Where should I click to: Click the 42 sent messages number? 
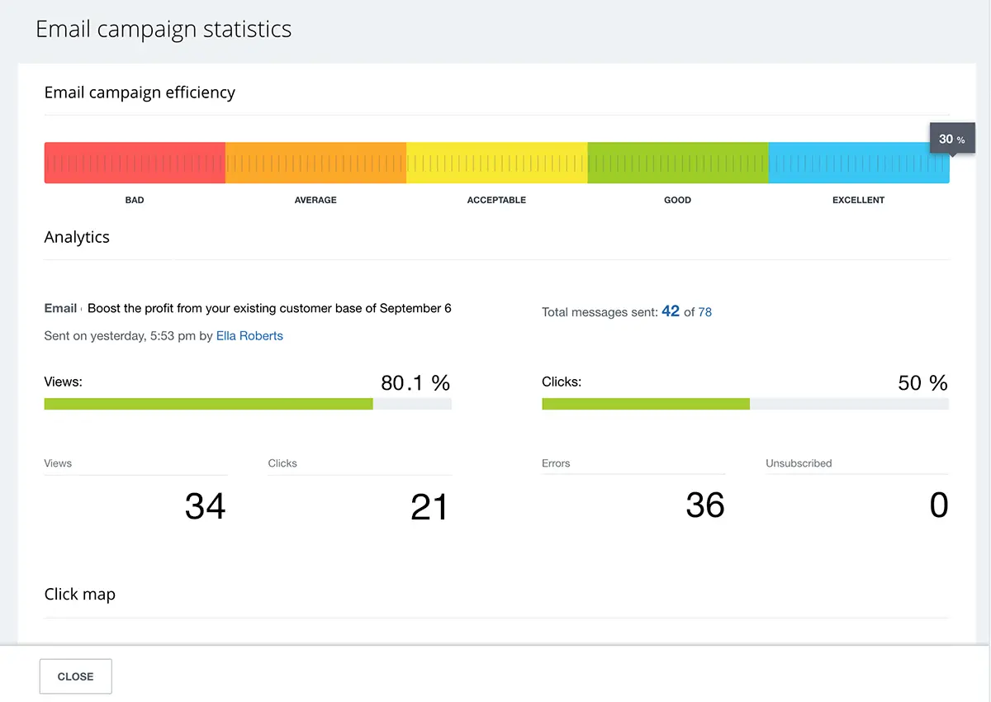(671, 311)
